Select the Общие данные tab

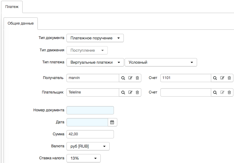point(21,23)
